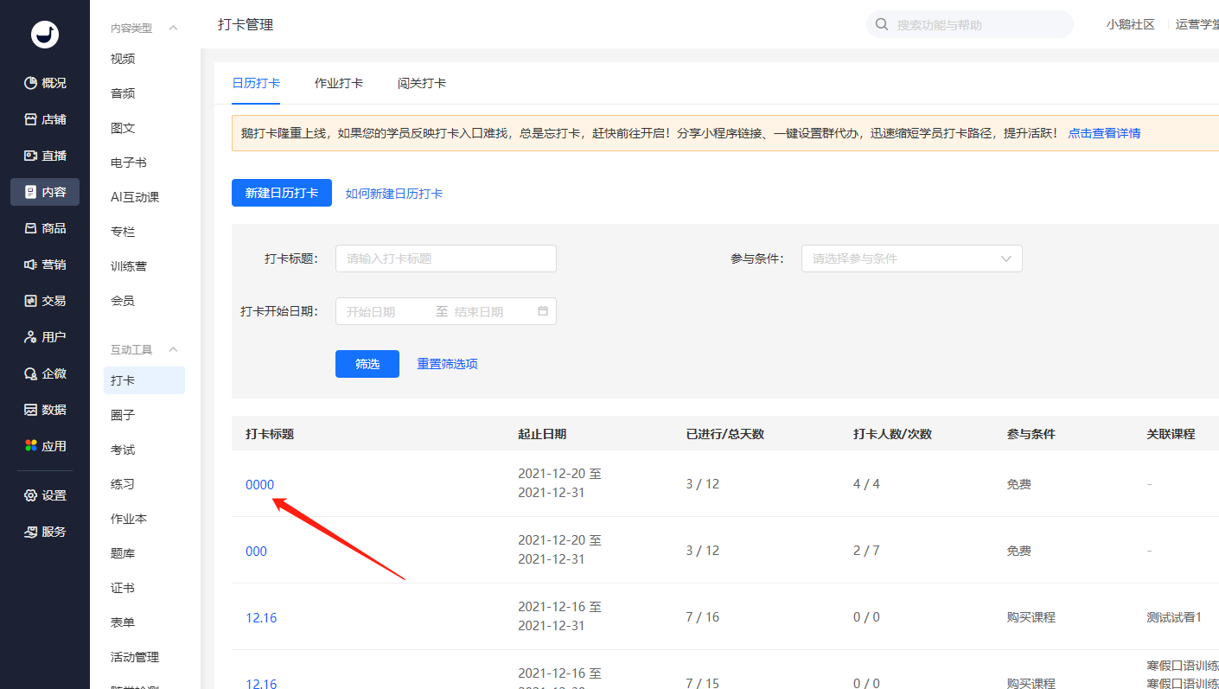Select 内容 content in the sidebar
Viewport: 1219px width, 689px height.
point(45,192)
